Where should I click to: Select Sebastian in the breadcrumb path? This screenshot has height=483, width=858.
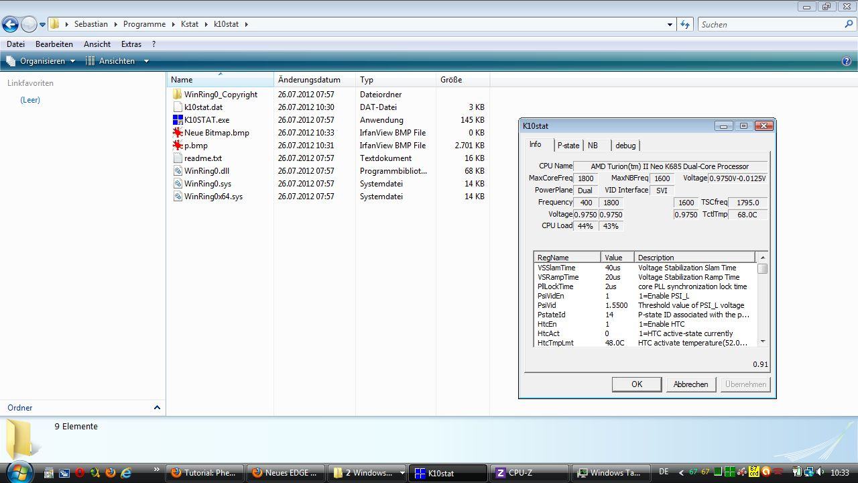click(90, 24)
